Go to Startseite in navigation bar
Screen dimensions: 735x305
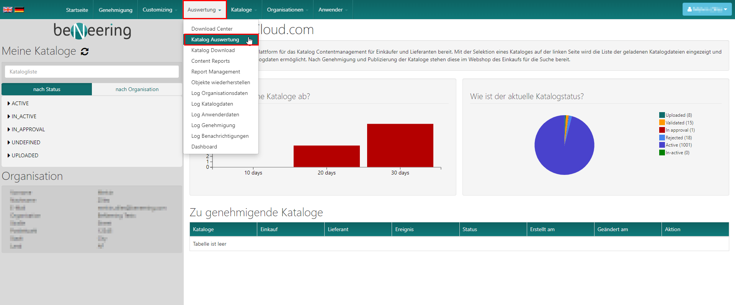click(x=77, y=10)
